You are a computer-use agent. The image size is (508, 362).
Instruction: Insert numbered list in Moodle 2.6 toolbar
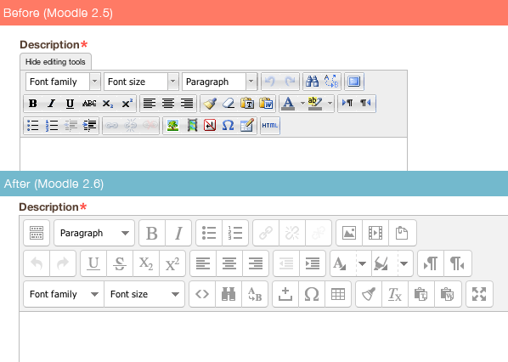235,233
